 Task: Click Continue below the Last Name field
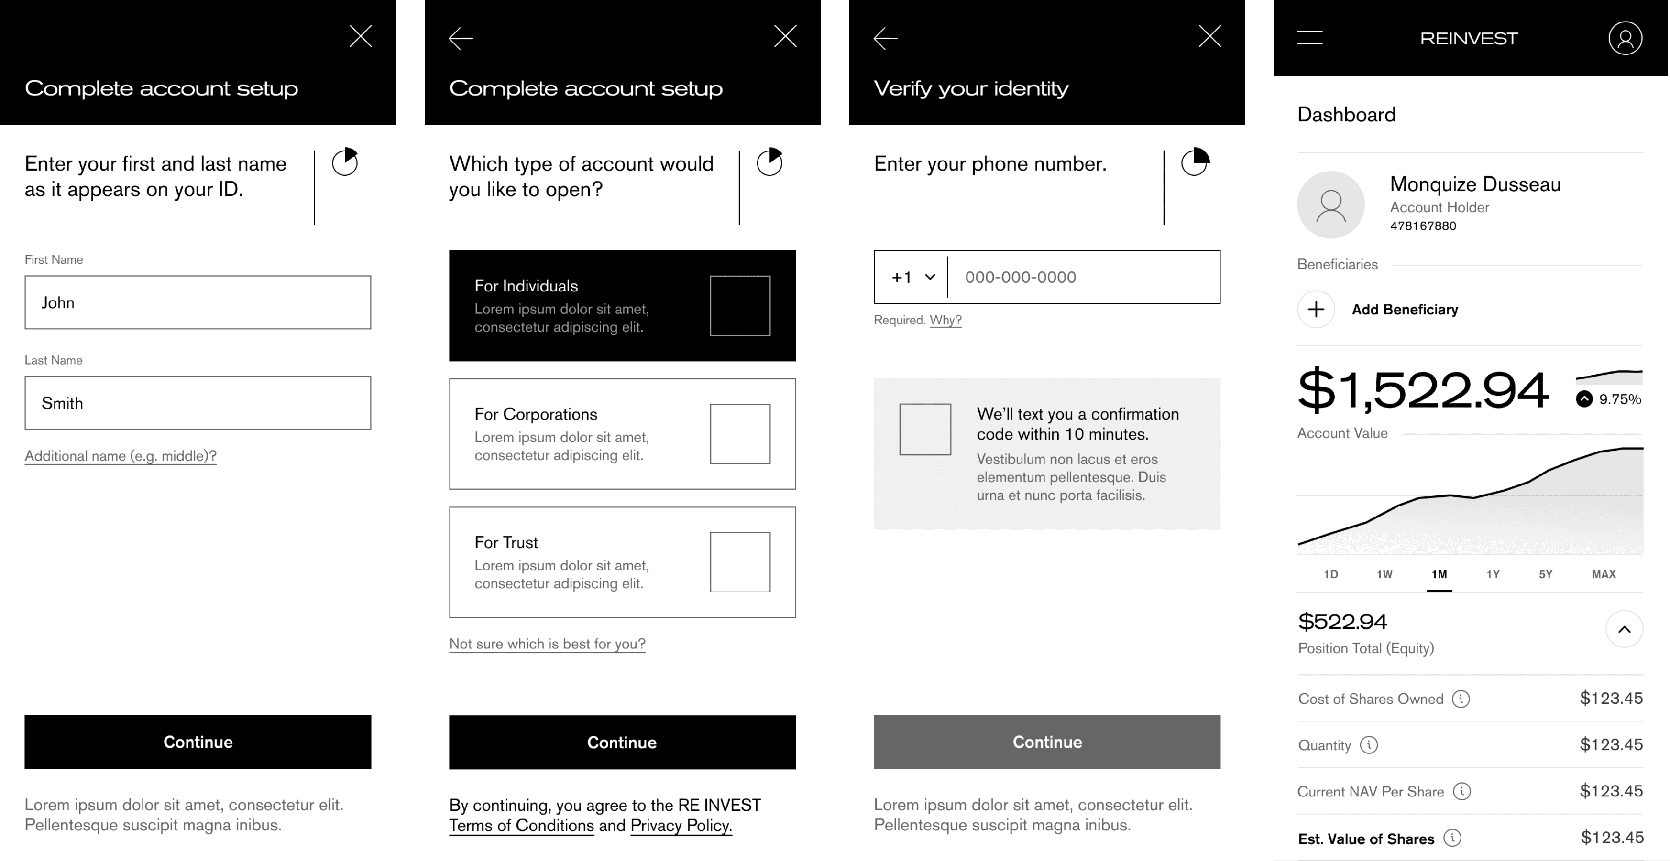(x=198, y=742)
